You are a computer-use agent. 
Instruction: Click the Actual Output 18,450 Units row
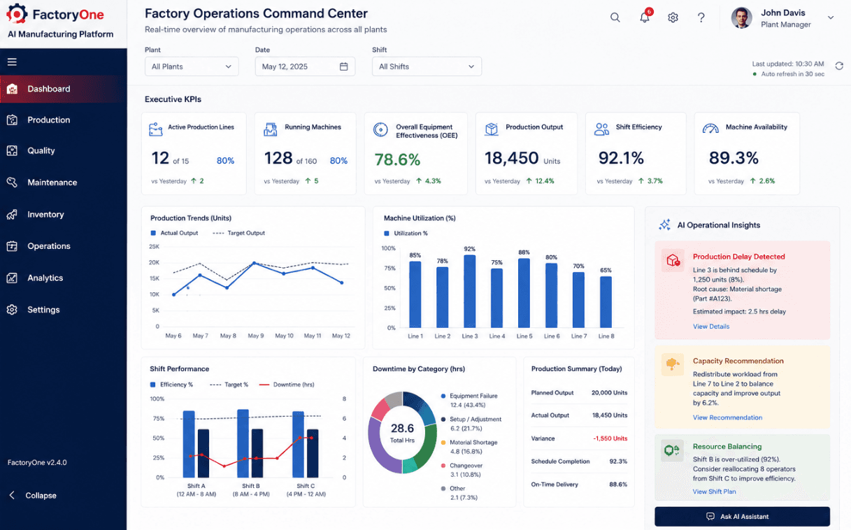click(579, 415)
